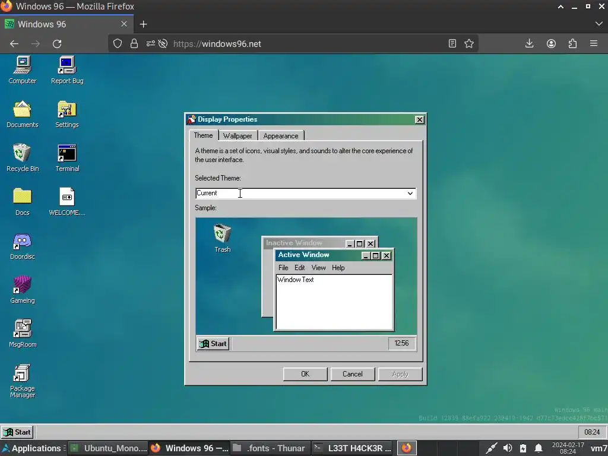Click the battery power tray icon
Viewport: 608px width, 456px height.
coord(523,448)
